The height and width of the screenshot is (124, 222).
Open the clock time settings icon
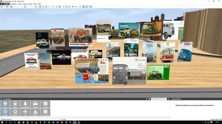pos(57,7)
